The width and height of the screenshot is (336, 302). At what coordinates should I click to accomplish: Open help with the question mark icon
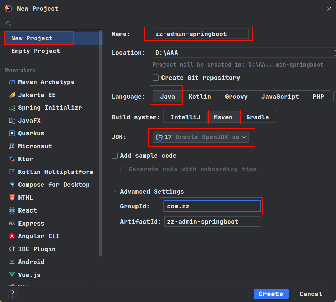click(x=12, y=293)
